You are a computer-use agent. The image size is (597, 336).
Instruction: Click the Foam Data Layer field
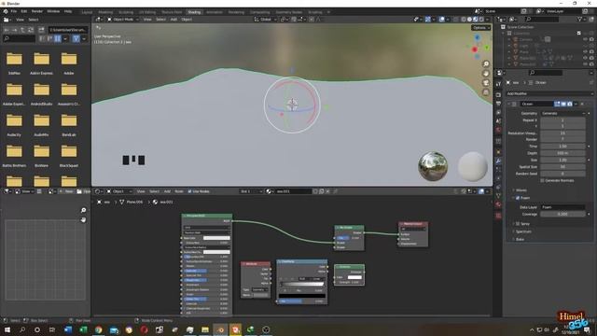562,207
